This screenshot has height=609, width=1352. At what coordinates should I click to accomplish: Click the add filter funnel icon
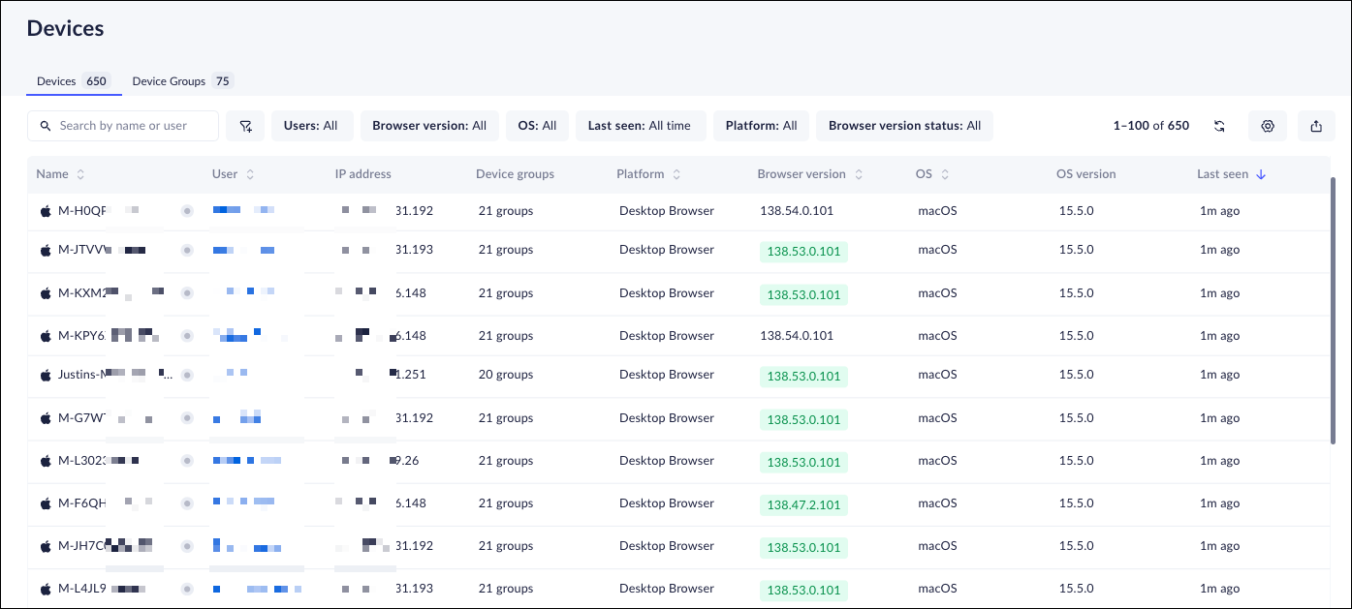click(x=245, y=126)
